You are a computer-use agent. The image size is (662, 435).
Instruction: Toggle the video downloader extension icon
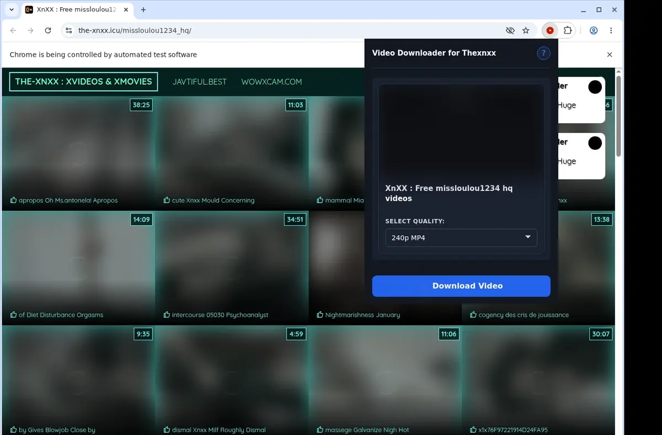pyautogui.click(x=550, y=31)
